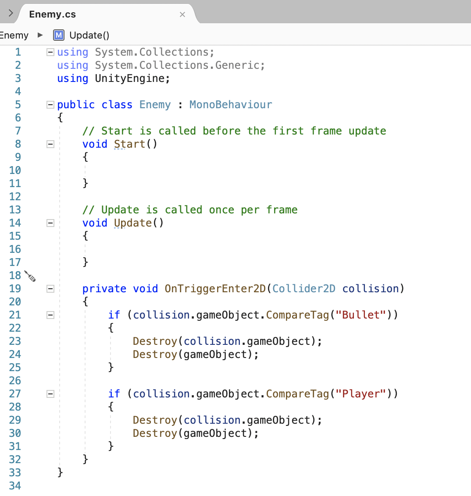
Task: Close the Enemy.cs tab
Action: tap(182, 14)
